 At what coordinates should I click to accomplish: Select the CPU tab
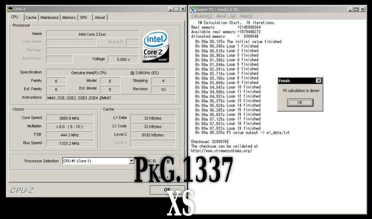15,17
